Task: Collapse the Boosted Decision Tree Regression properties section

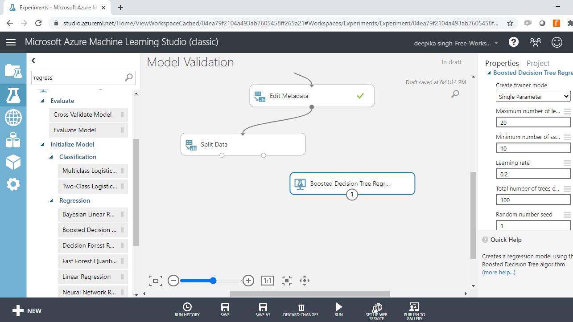Action: point(489,73)
